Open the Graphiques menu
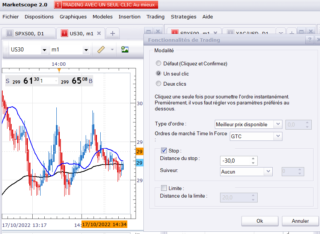 click(x=73, y=17)
